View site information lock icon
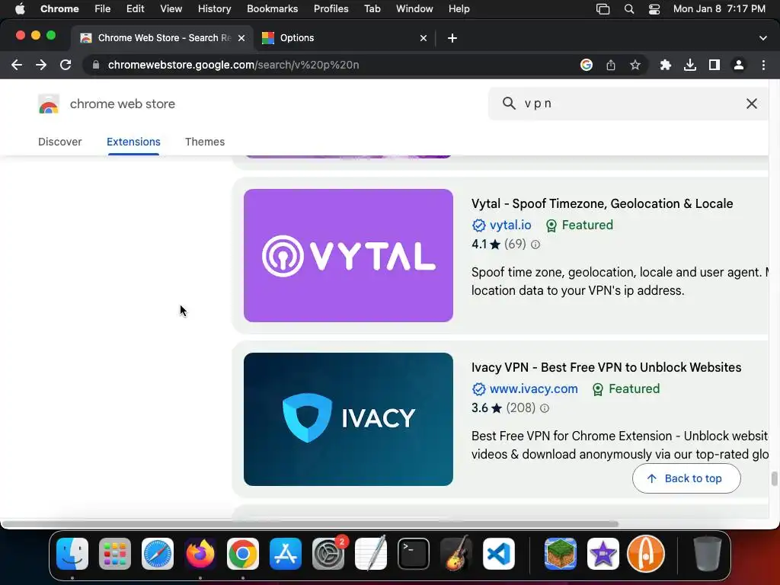Screen dimensions: 780x585 [96, 66]
